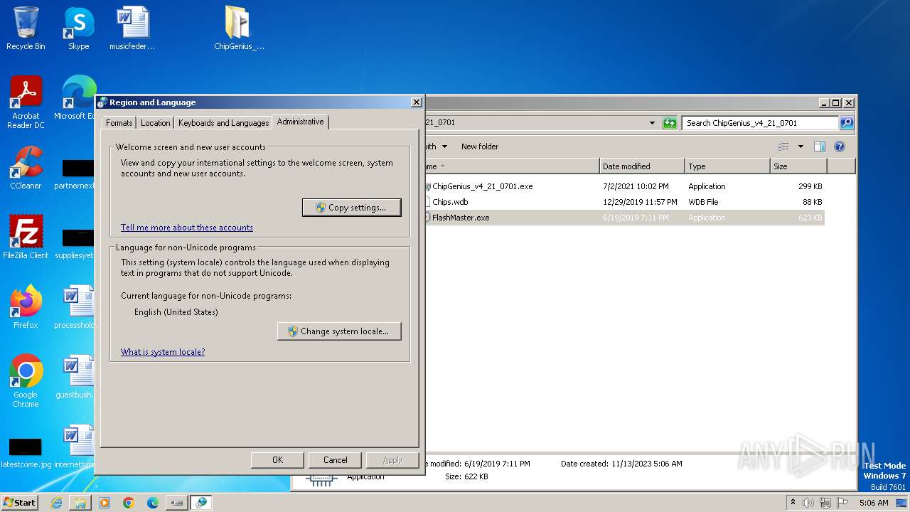
Task: Close the Region and Language dialog
Action: point(417,102)
